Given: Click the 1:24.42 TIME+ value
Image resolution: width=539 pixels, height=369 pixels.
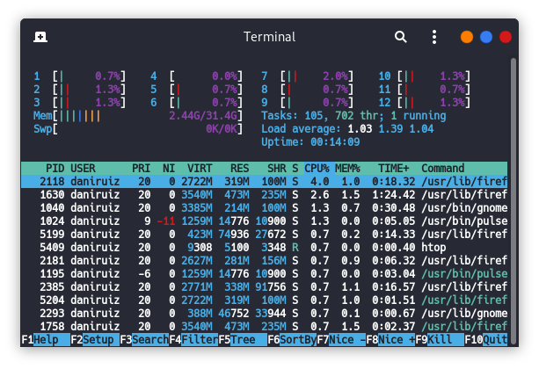Looking at the screenshot, I should click(x=394, y=195).
